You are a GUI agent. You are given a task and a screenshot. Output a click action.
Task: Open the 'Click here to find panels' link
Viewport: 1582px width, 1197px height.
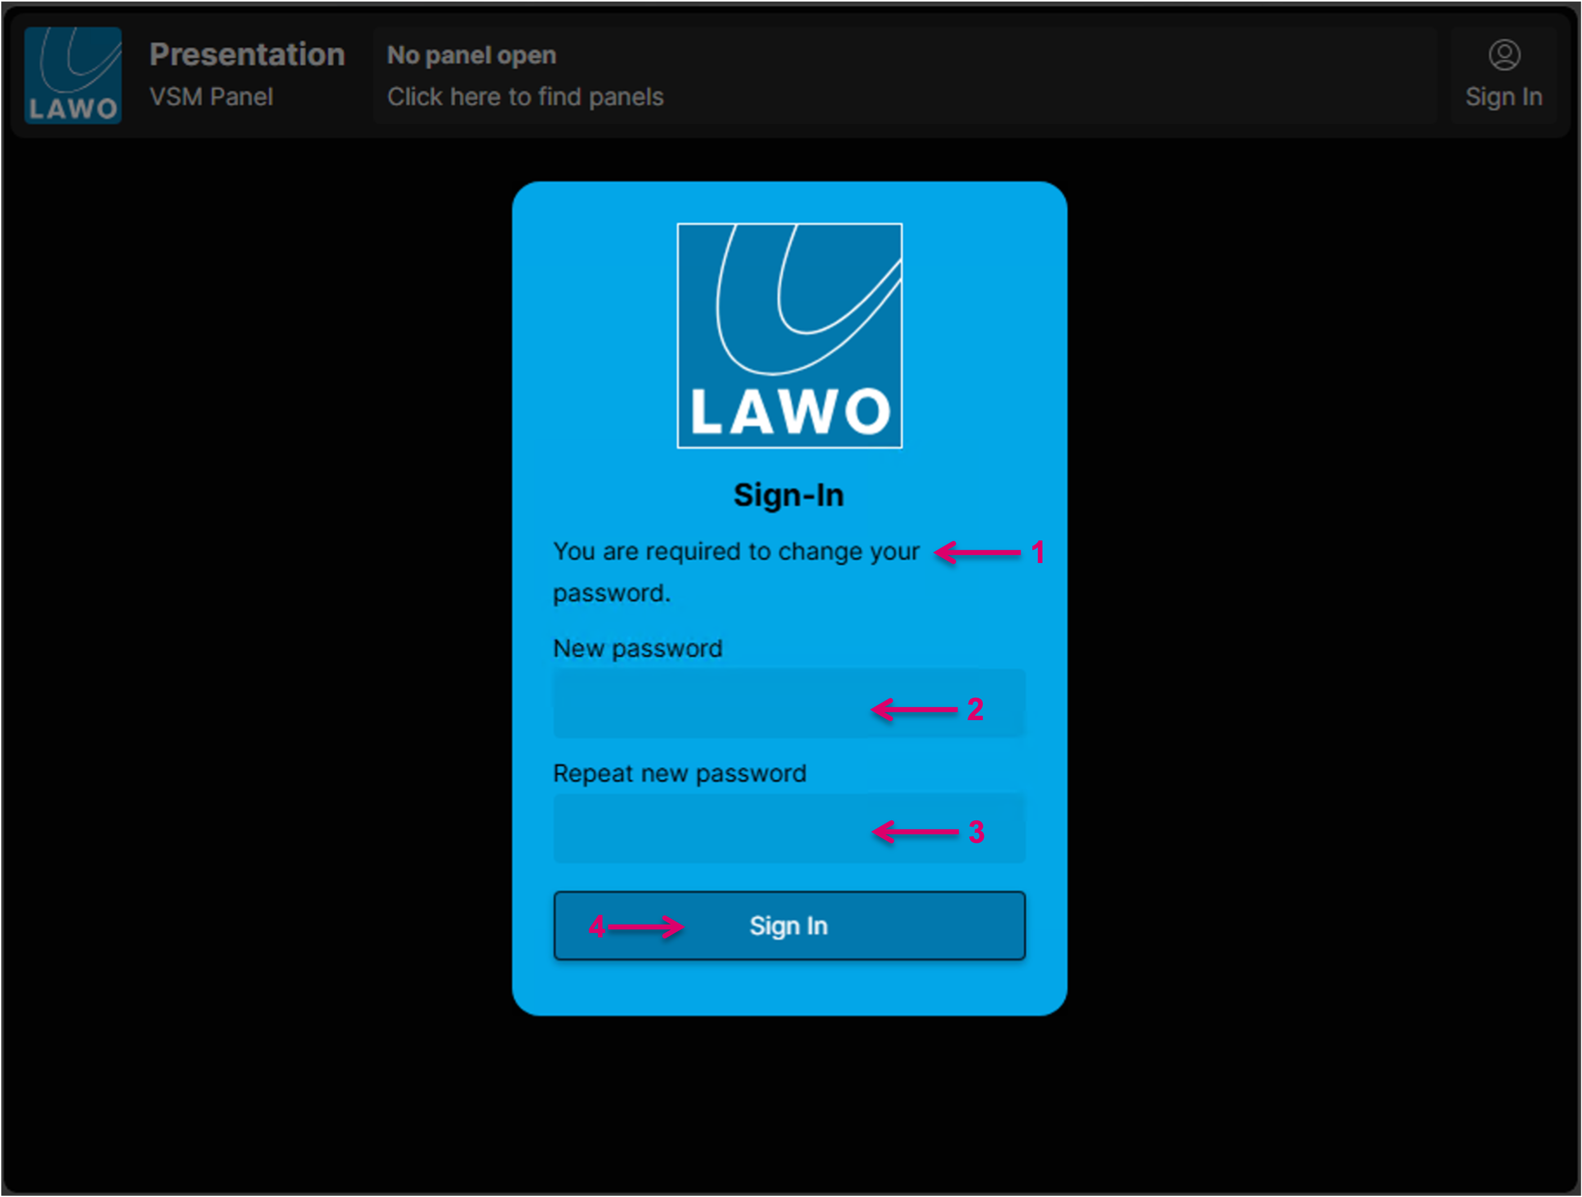pos(525,96)
